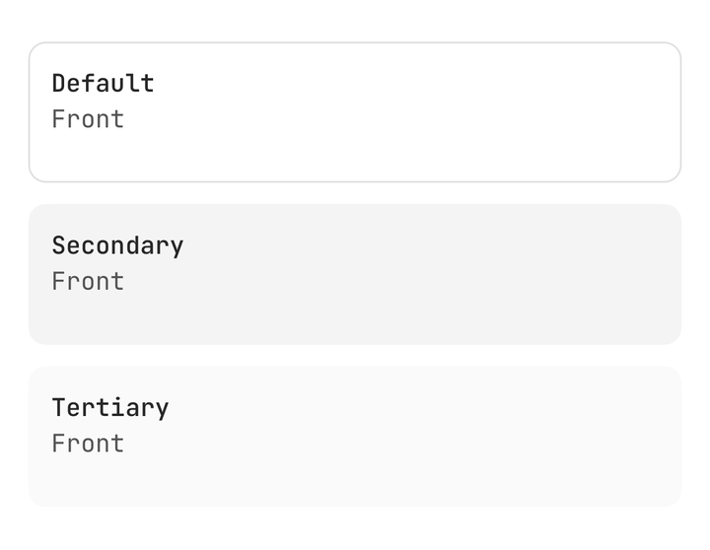
Task: Click right half of the Default card
Action: point(518,112)
